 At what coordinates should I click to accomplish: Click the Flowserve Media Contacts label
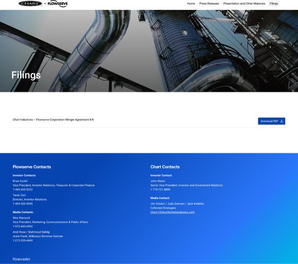[x=23, y=212]
